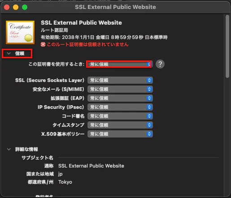Click the question mark help button

(160, 64)
